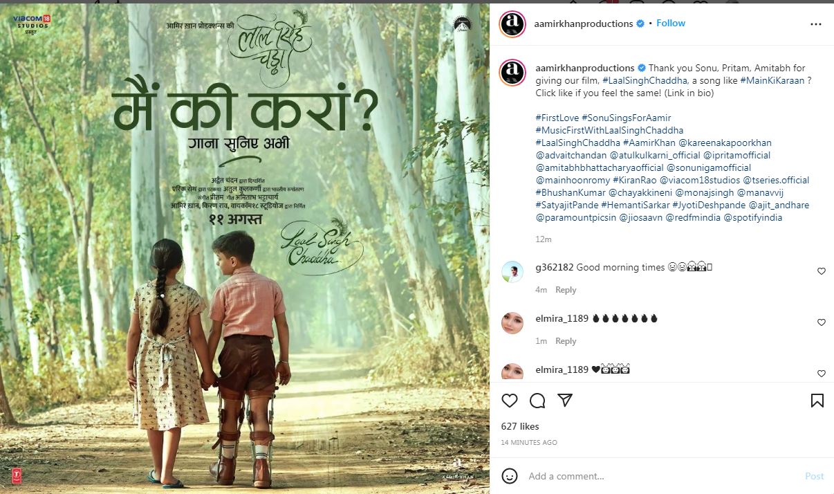
Task: Open aamirkhanproductions avatar in the header
Action: tap(512, 24)
